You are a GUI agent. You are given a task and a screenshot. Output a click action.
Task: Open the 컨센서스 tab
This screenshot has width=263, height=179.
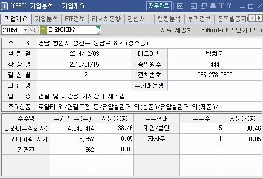(x=139, y=19)
